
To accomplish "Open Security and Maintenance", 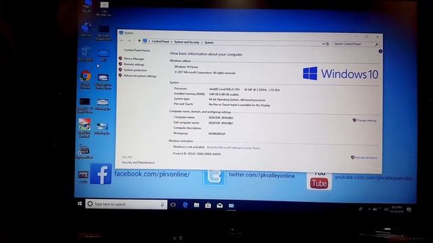I will (x=138, y=163).
